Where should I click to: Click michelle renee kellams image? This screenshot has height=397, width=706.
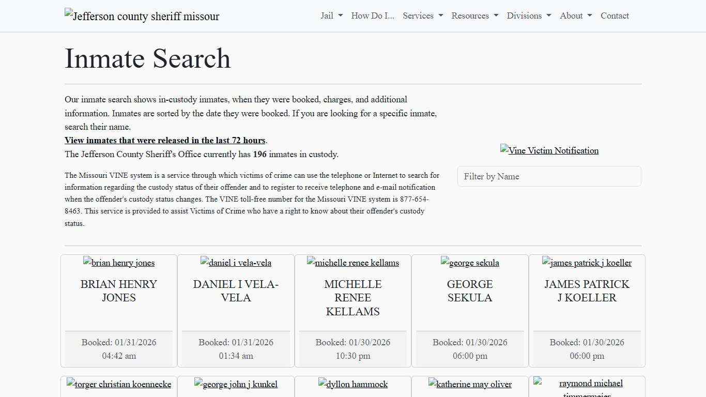click(352, 263)
